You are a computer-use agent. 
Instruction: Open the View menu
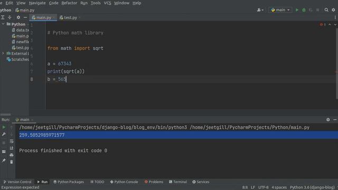click(21, 3)
